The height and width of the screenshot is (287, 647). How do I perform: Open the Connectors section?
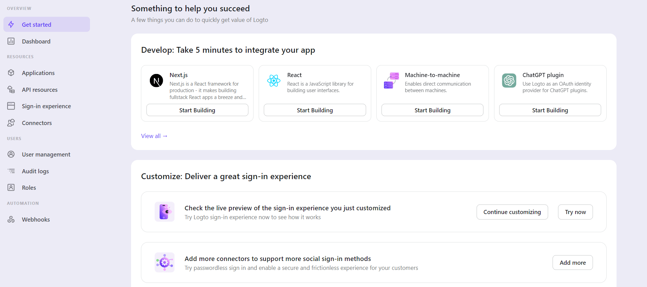pyautogui.click(x=47, y=123)
